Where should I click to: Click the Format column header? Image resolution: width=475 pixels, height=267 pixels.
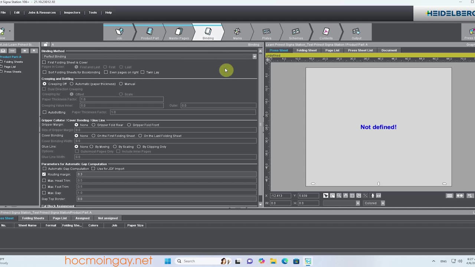coord(51,225)
